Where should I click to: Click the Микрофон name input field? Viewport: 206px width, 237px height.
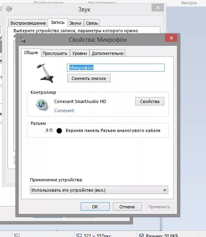pyautogui.click(x=116, y=68)
